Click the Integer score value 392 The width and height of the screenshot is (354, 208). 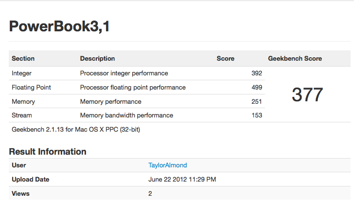coord(257,73)
